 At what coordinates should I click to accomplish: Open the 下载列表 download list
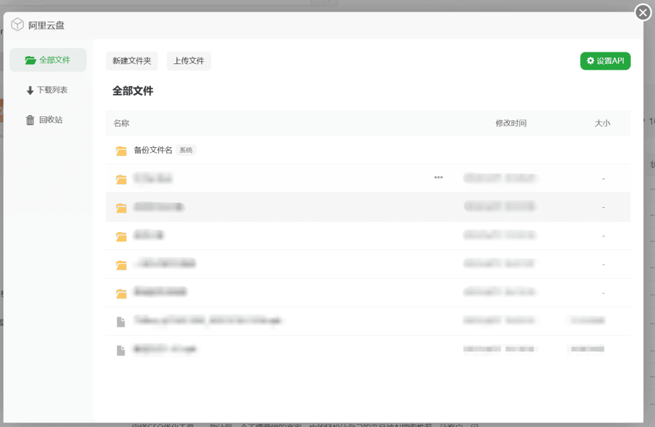point(47,90)
